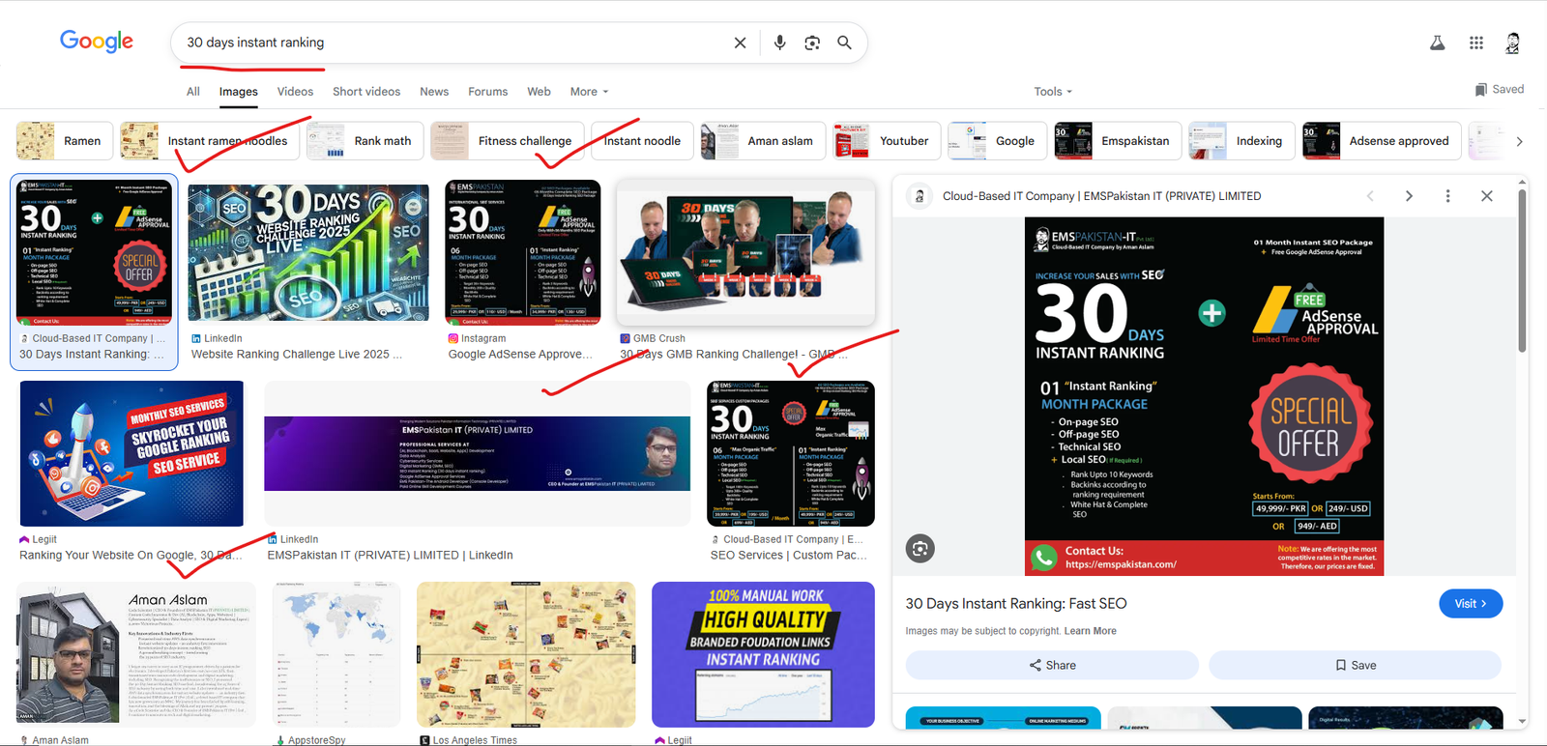Switch to the Videos tab
Image resolution: width=1547 pixels, height=746 pixels.
pyautogui.click(x=295, y=92)
